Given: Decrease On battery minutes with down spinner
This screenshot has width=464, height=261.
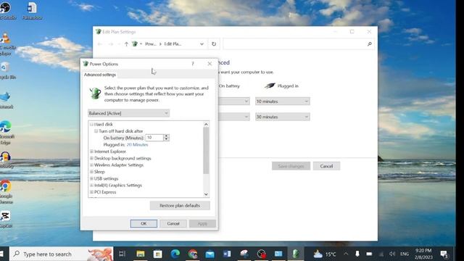Looking at the screenshot, I should point(166,139).
